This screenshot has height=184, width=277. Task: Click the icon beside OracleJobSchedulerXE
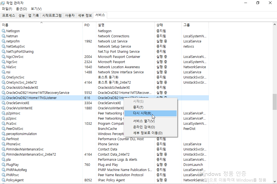pyautogui.click(x=4, y=87)
